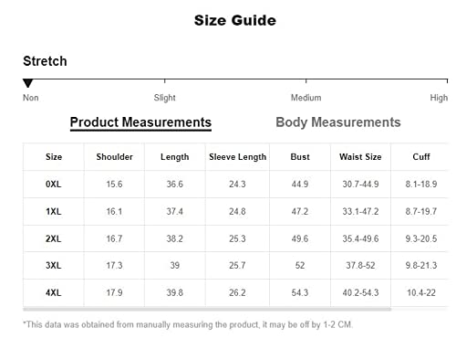Click the Size Guide heading
456x349 pixels.
tap(235, 20)
